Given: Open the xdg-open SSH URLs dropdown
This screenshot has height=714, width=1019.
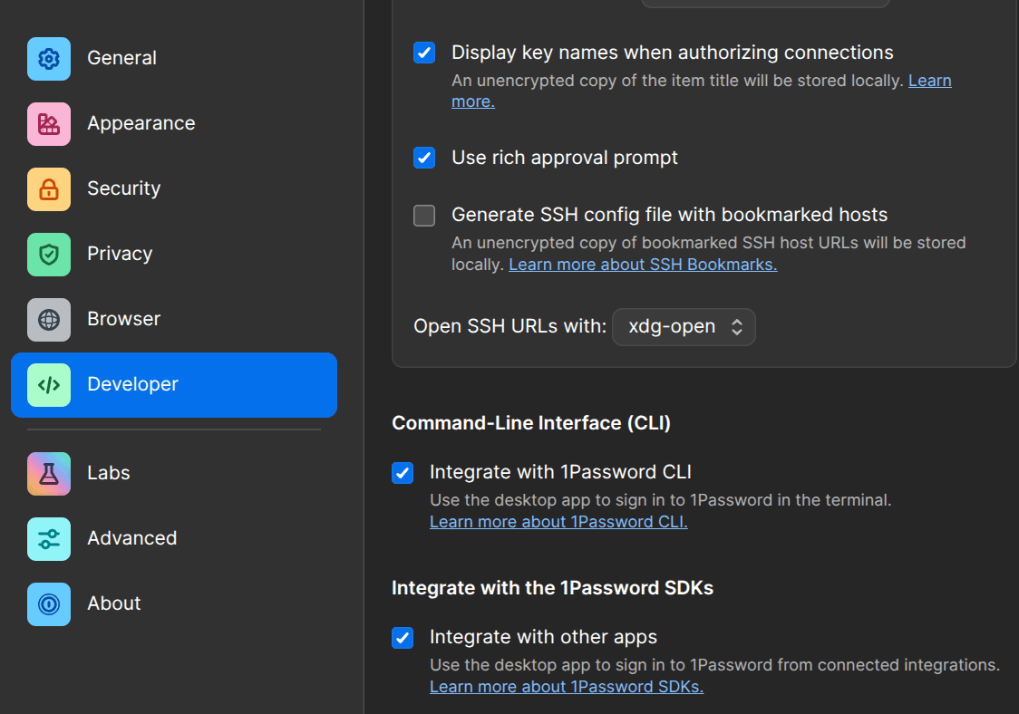Looking at the screenshot, I should pos(684,327).
